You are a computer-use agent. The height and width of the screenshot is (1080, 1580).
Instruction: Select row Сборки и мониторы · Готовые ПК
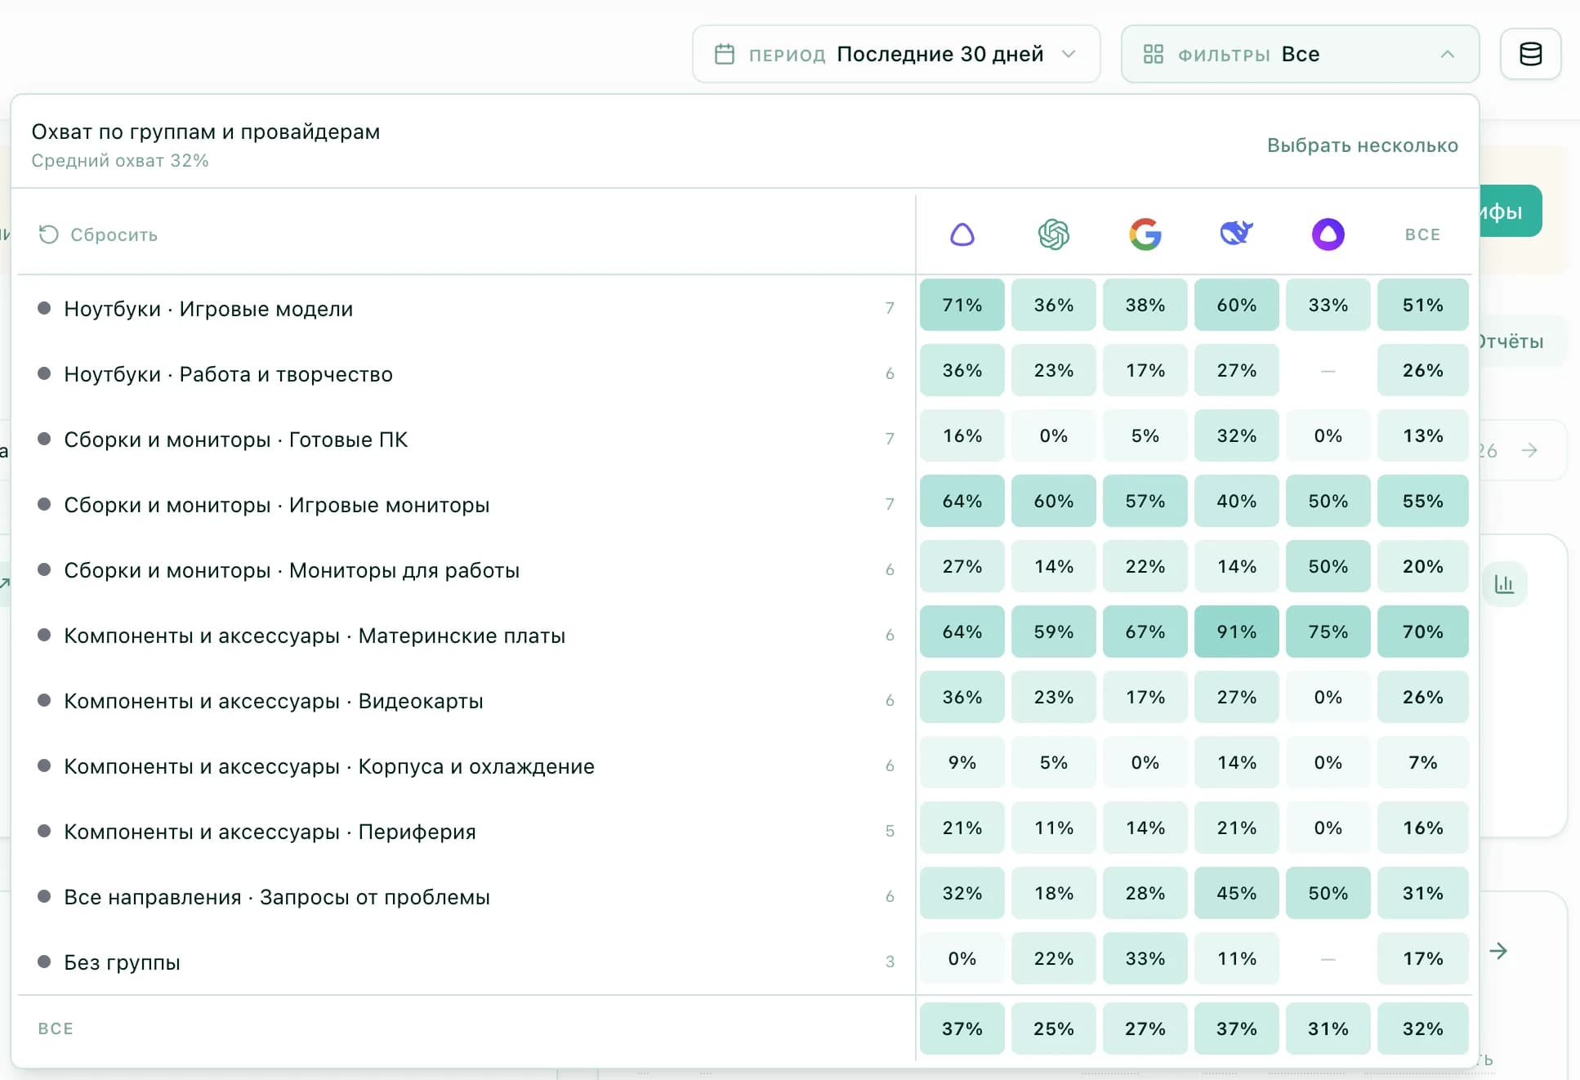point(466,440)
